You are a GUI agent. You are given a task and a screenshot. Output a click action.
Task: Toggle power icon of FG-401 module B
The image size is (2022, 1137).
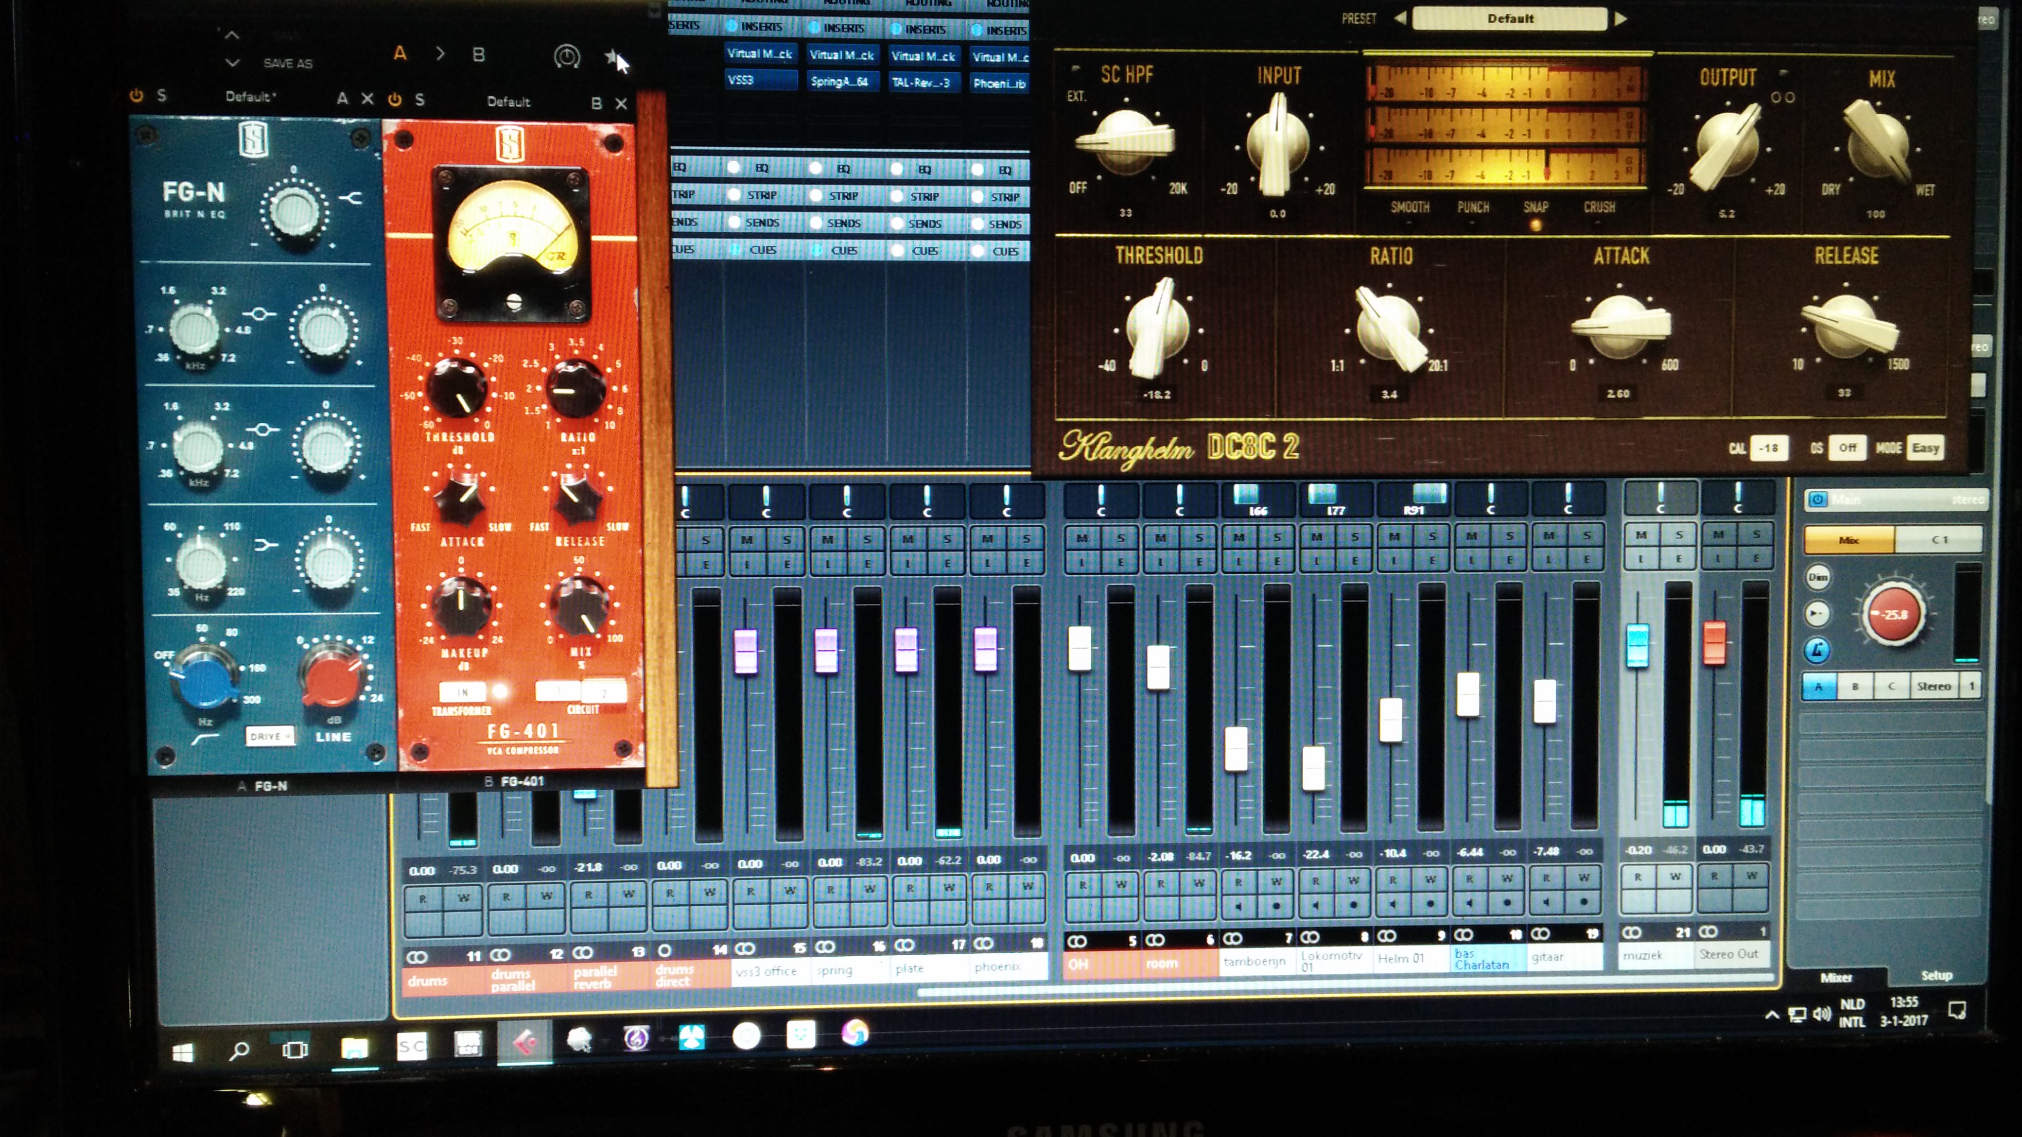pyautogui.click(x=395, y=99)
